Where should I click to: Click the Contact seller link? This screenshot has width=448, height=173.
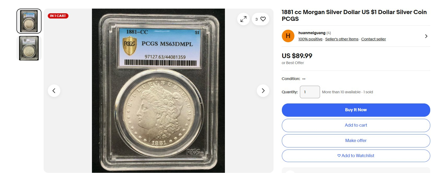click(x=374, y=39)
